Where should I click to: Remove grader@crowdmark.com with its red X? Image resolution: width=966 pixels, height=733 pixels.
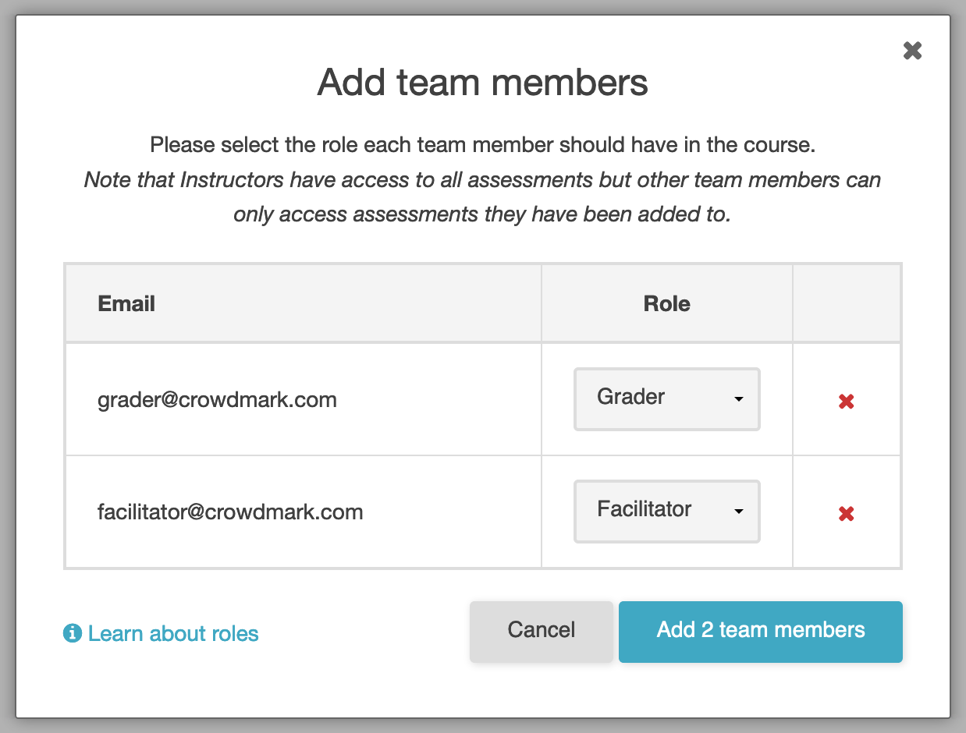tap(846, 402)
